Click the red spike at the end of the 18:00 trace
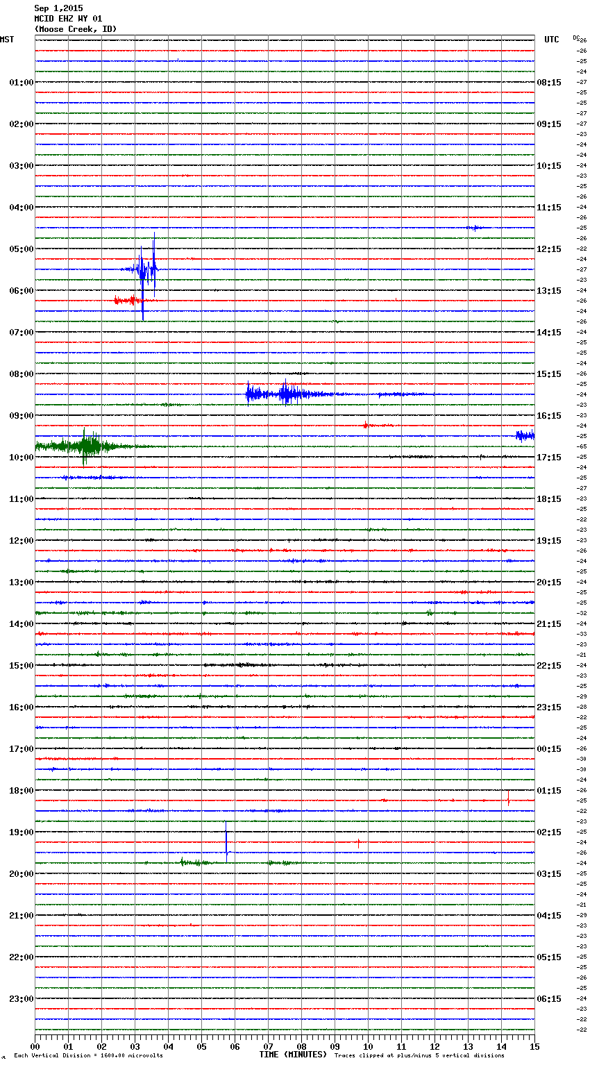590x1065 pixels. pyautogui.click(x=508, y=799)
